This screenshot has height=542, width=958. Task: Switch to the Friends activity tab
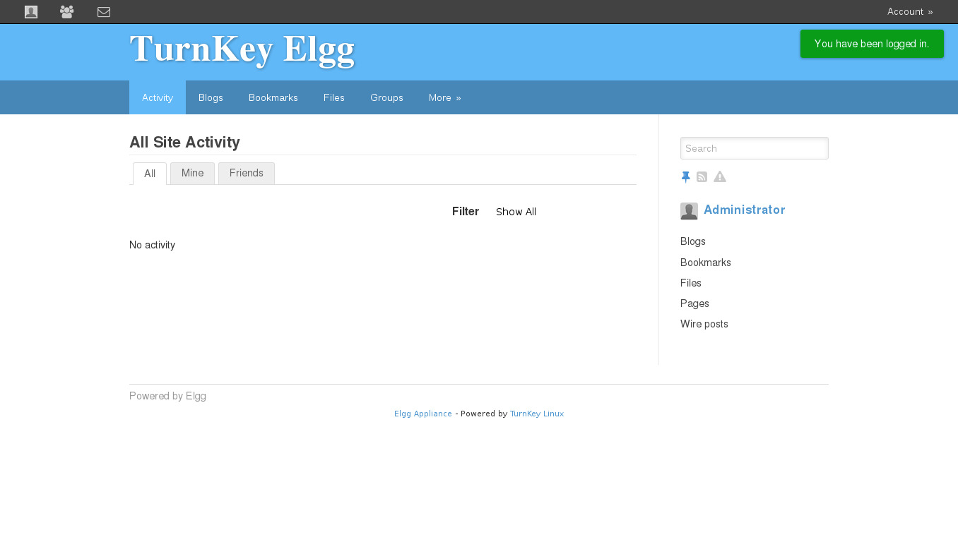pyautogui.click(x=246, y=174)
